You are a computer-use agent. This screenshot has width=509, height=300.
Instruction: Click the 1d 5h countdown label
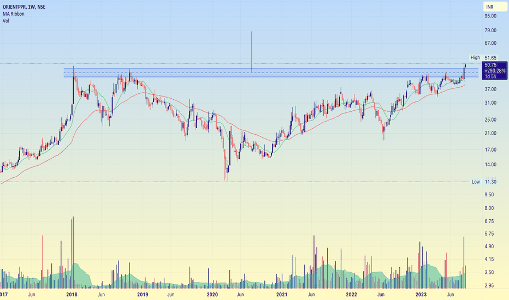490,76
